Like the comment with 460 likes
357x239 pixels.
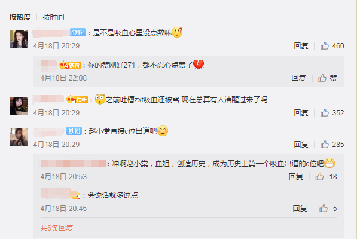(325, 45)
